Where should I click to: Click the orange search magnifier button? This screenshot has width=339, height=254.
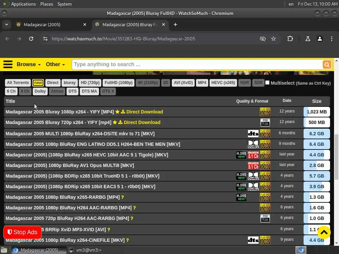(x=327, y=64)
